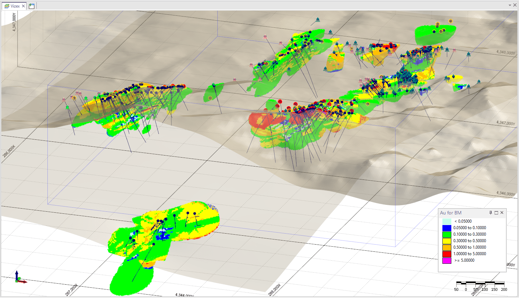Click the pale < 0.05 legend swatch
The width and height of the screenshot is (519, 298).
coord(447,221)
